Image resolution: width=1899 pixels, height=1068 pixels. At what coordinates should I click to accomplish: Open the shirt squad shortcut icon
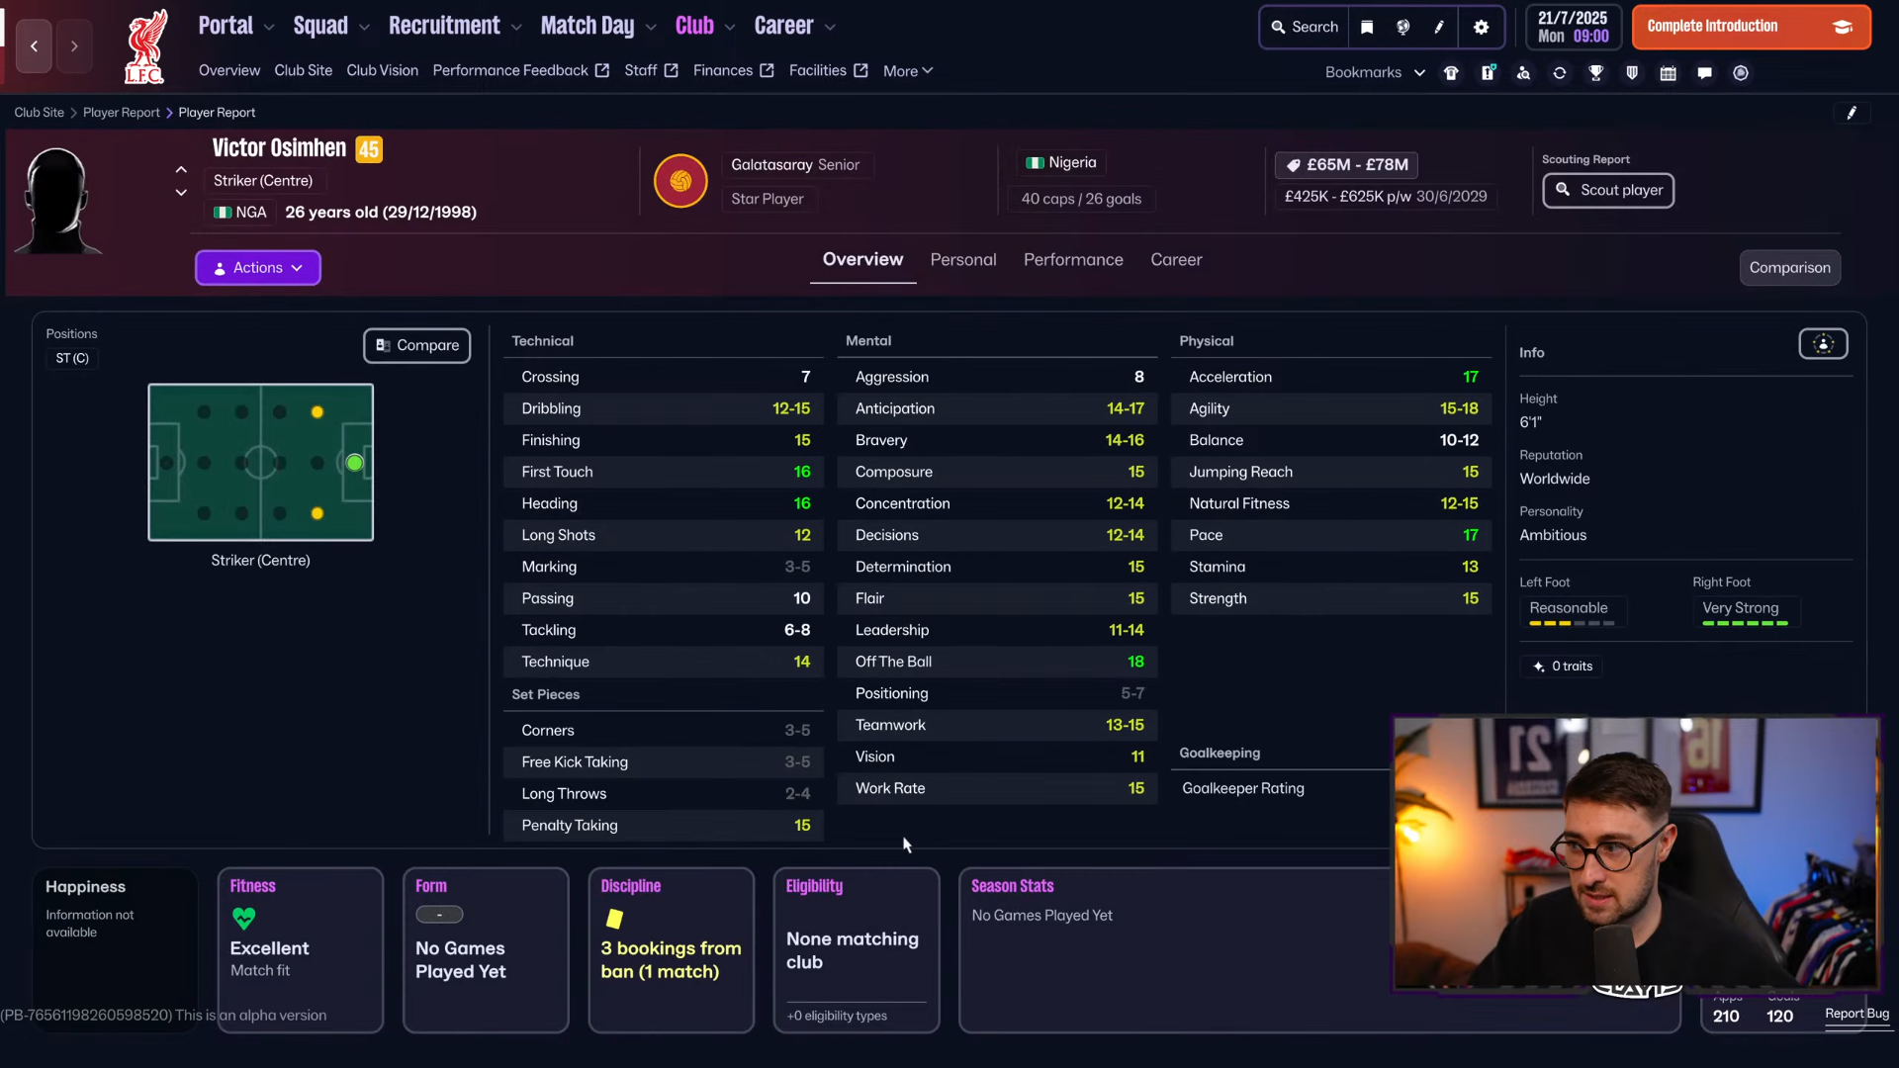tap(1451, 73)
